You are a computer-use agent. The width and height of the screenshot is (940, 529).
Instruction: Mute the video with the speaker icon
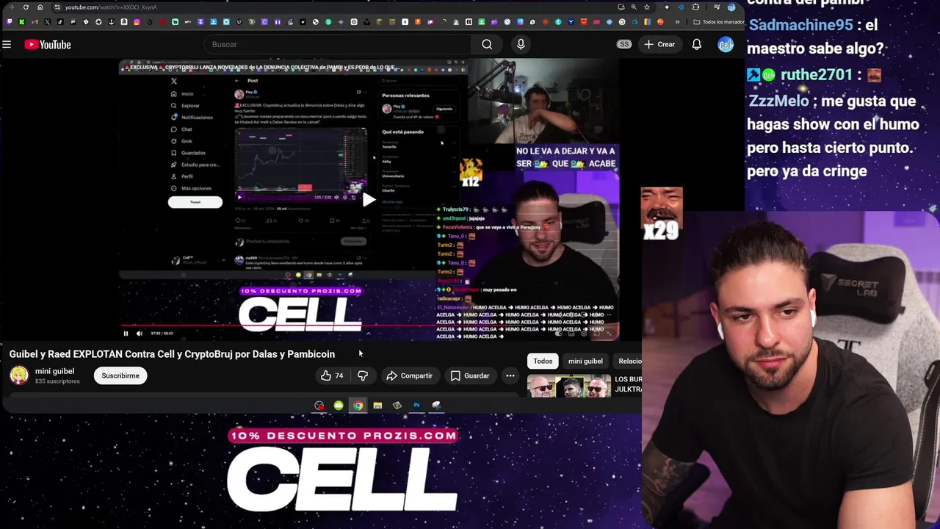point(140,334)
